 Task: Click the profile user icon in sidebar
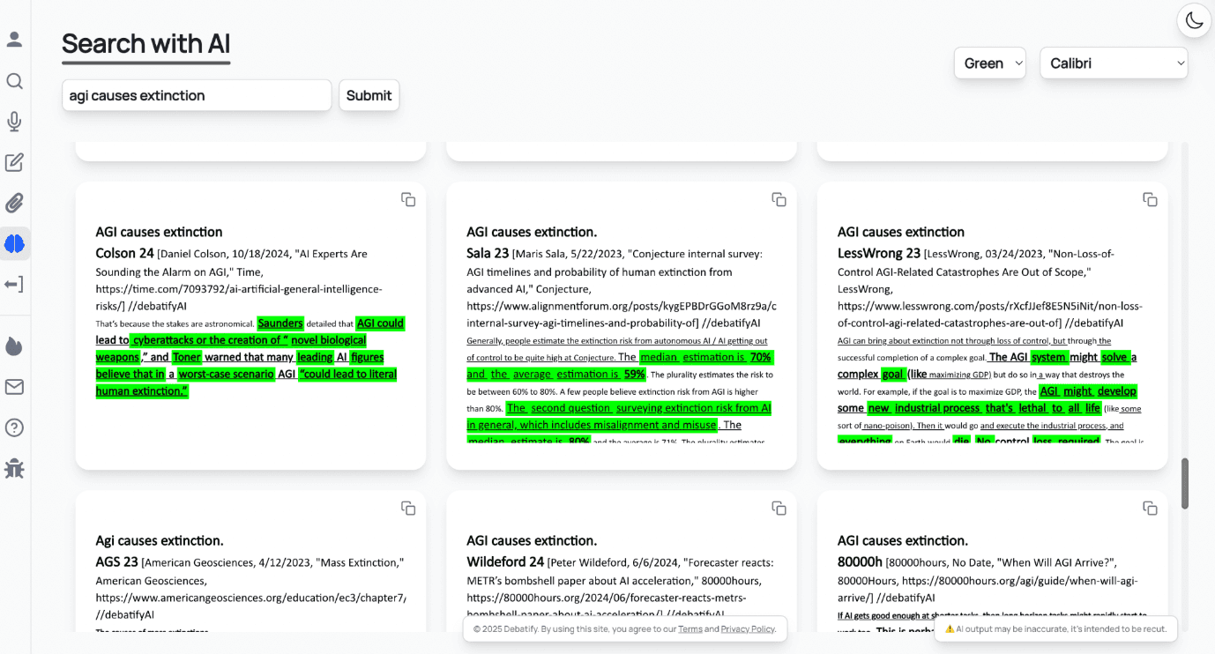coord(14,40)
